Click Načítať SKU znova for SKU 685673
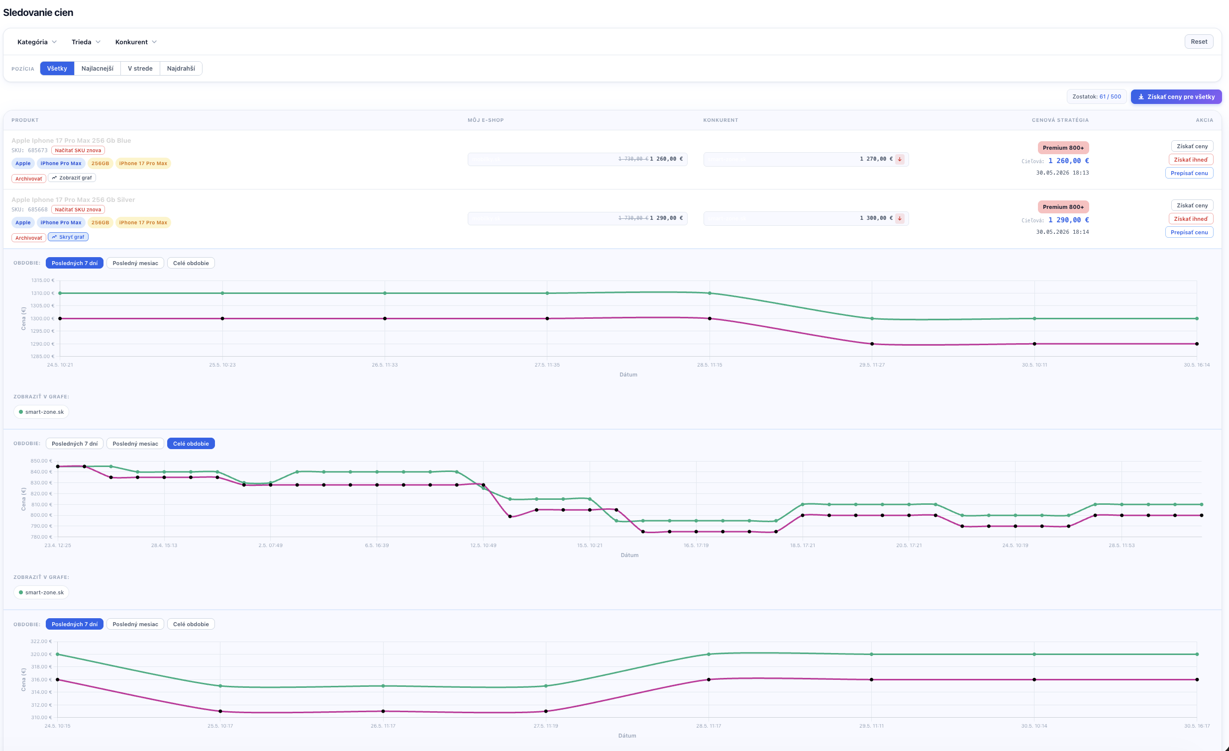The image size is (1229, 751). [x=78, y=150]
